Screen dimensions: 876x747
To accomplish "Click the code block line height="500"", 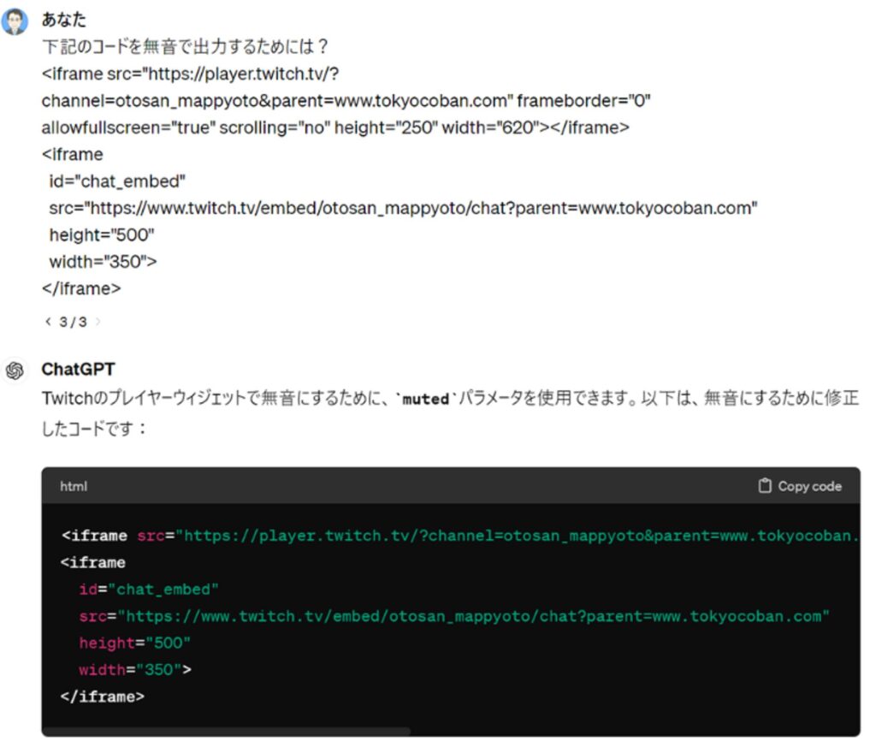I will pos(134,643).
